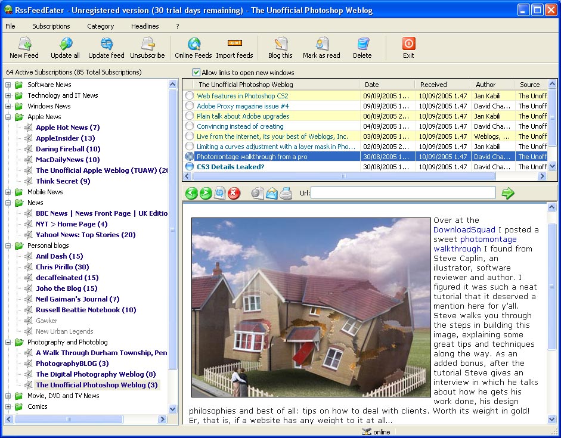Click the browser Back green arrow
561x438 pixels.
tap(191, 194)
